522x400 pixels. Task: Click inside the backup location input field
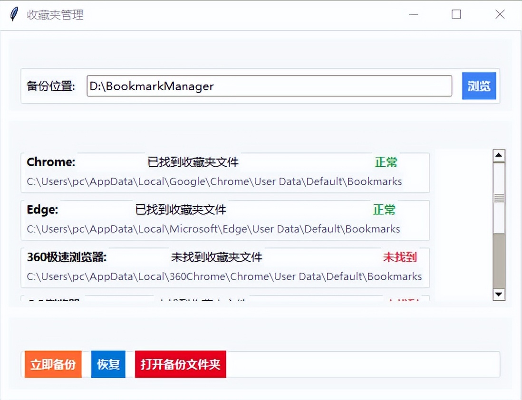coord(269,86)
